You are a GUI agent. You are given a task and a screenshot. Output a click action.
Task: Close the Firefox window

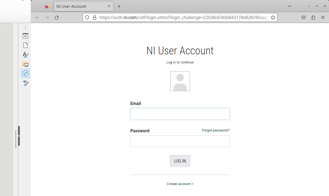point(324,6)
